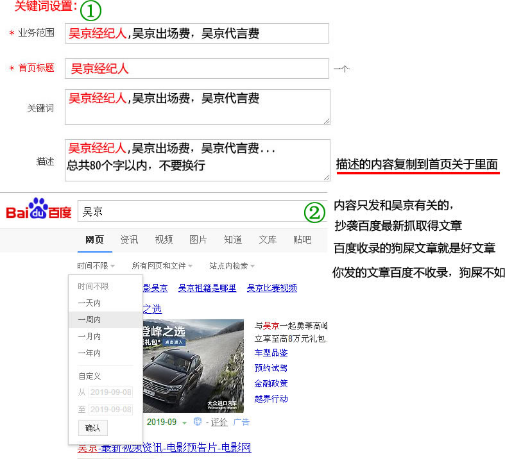This screenshot has height=459, width=505.
Task: Switch to the 视频 tab
Action: tap(164, 240)
